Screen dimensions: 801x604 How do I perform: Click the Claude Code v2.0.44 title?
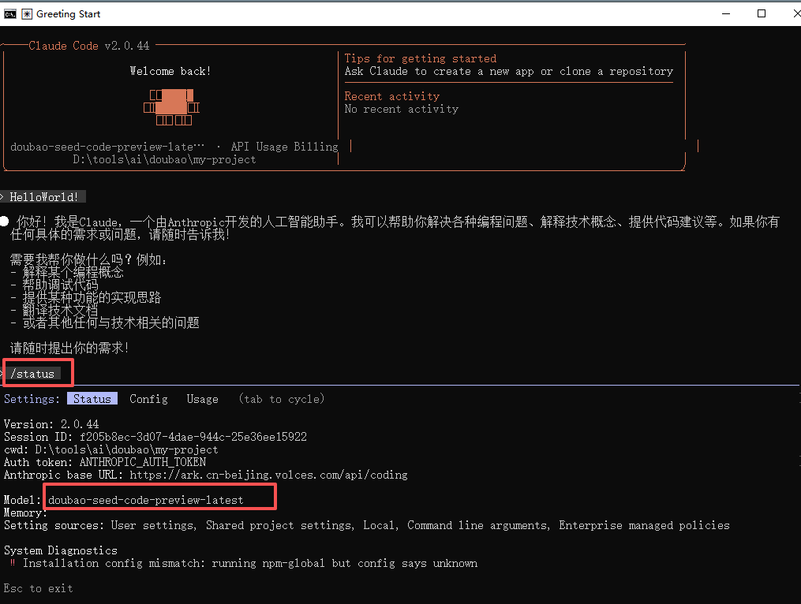tap(89, 46)
